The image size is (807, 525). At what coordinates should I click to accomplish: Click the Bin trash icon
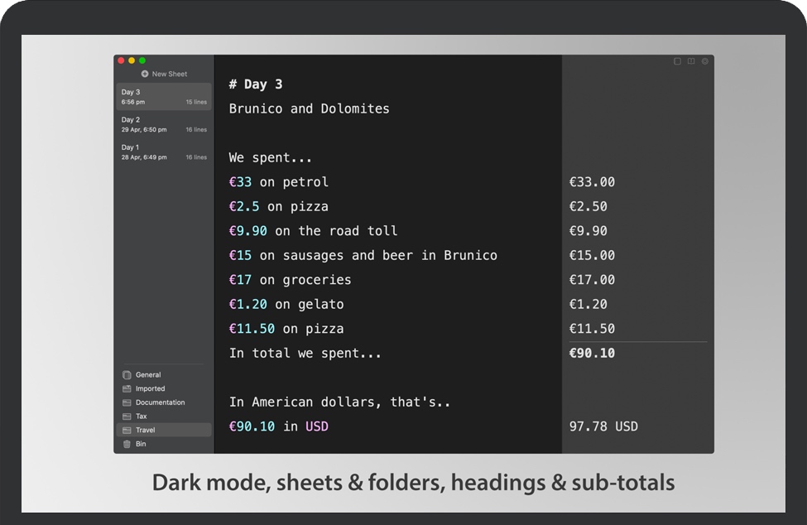click(x=127, y=444)
